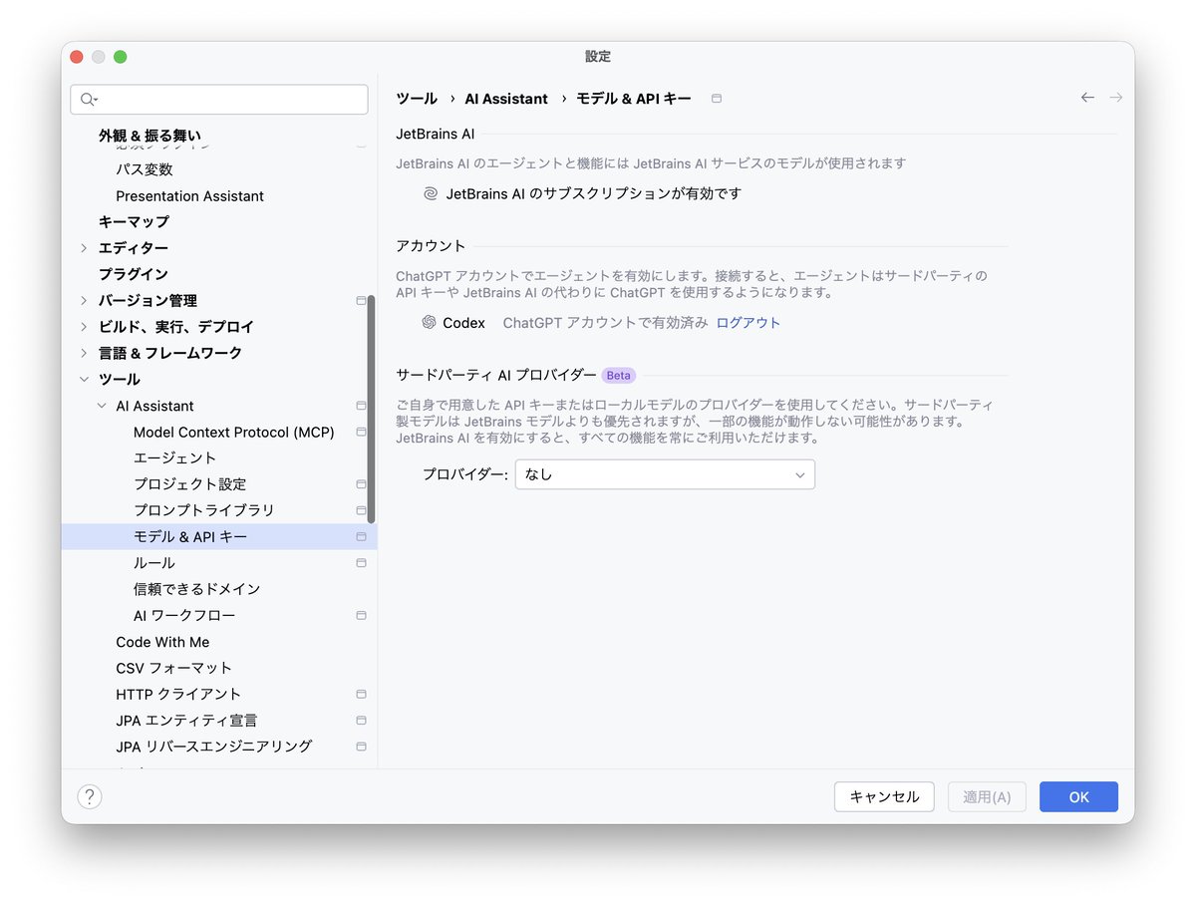Screen dimensions: 1196x905
Task: Open the プロバイダー dropdown
Action: tap(665, 474)
